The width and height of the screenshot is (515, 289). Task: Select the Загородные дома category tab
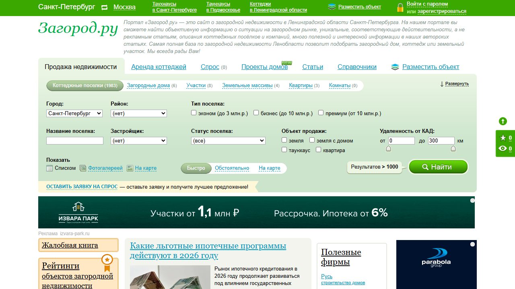tap(148, 85)
